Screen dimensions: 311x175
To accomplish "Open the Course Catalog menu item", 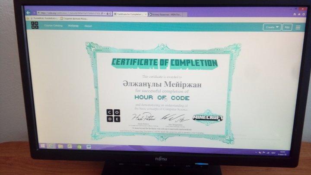I will click(53, 25).
